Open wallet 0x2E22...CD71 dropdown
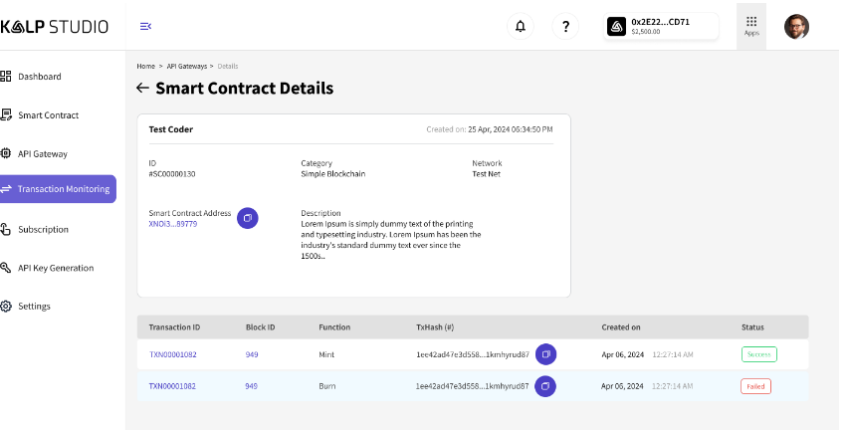Screen dimensions: 848x430 tap(661, 27)
